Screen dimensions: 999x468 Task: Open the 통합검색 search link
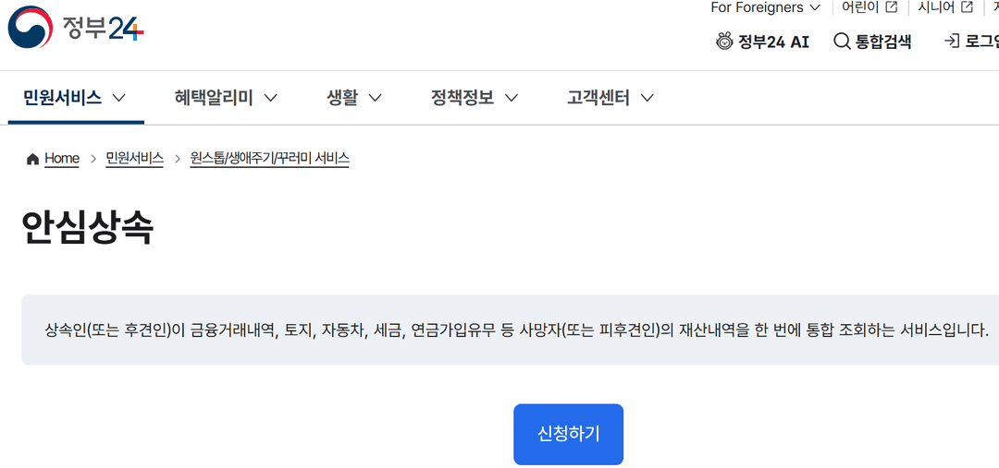(x=872, y=42)
